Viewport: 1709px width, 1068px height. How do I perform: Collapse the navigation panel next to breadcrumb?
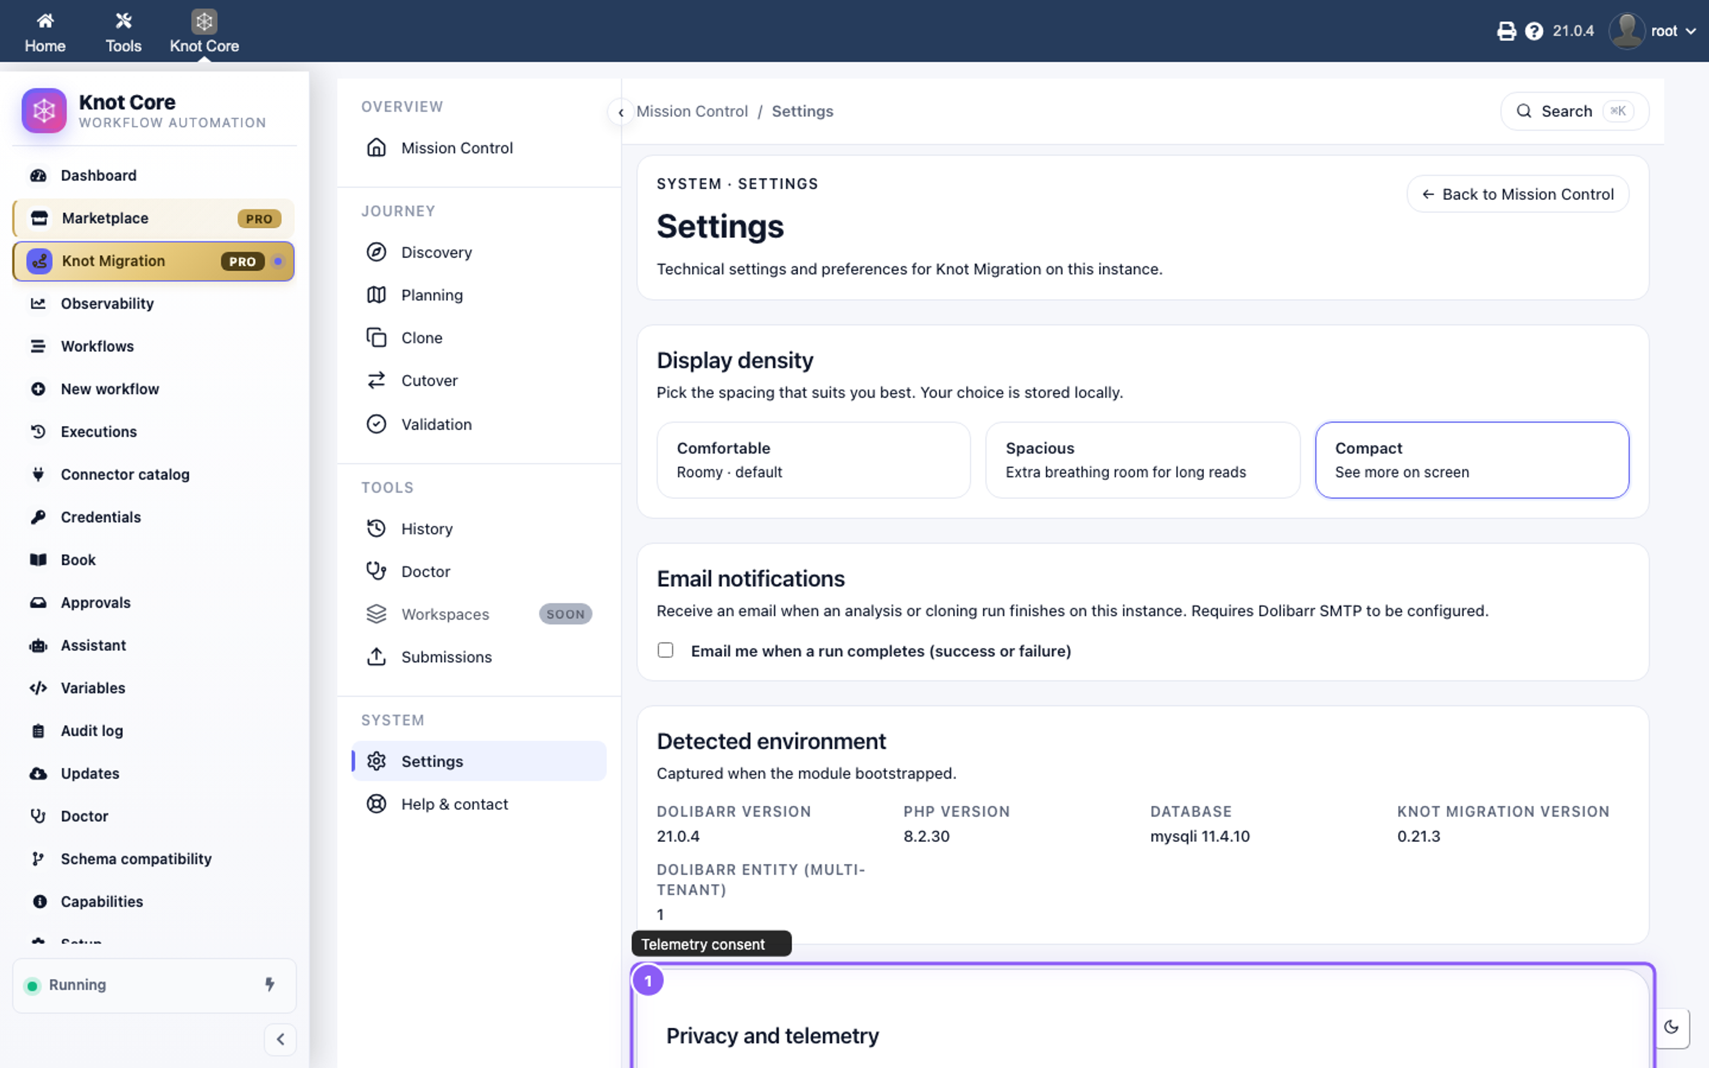click(621, 112)
